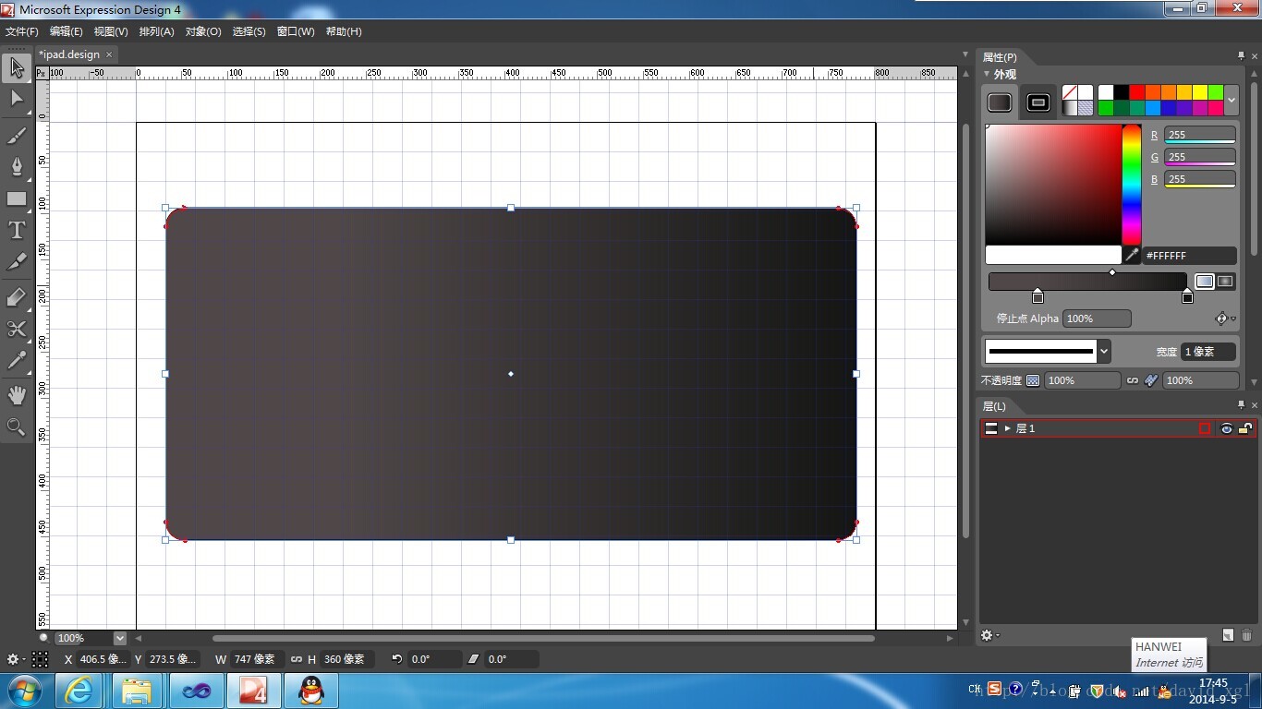The width and height of the screenshot is (1262, 709).
Task: Select the Zoom magnifier tool
Action: click(x=17, y=427)
